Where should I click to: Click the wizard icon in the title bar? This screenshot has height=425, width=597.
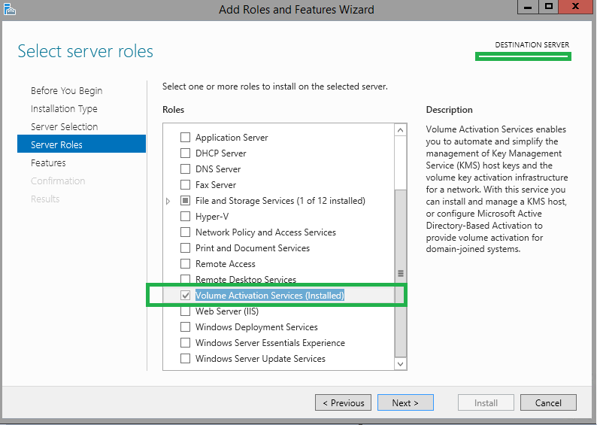point(10,9)
